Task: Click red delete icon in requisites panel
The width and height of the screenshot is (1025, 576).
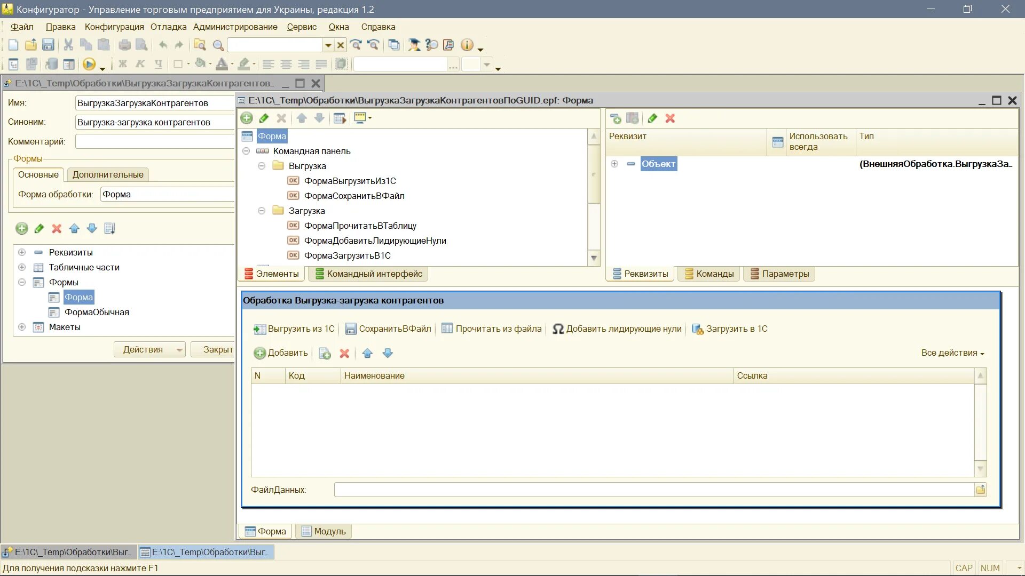Action: (670, 118)
